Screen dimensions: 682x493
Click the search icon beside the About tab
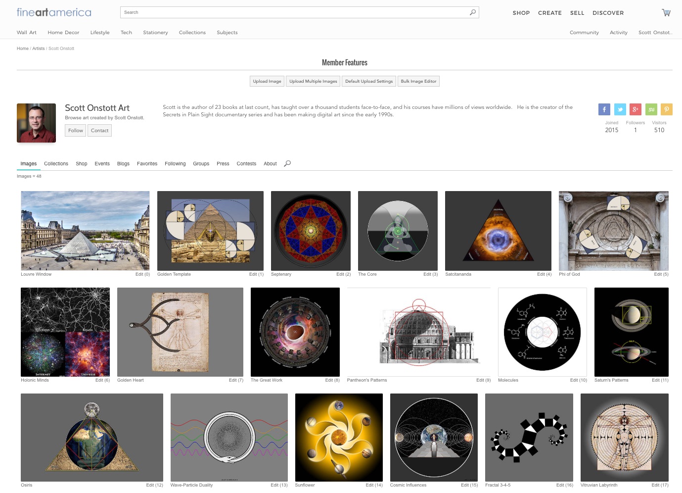tap(287, 163)
